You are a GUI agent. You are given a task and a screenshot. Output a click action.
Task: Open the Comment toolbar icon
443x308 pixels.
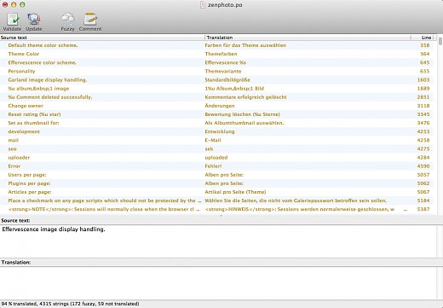[90, 22]
